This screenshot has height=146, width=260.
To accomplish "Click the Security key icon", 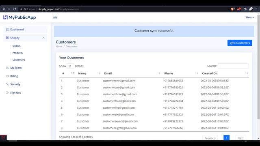I will 7,84.
